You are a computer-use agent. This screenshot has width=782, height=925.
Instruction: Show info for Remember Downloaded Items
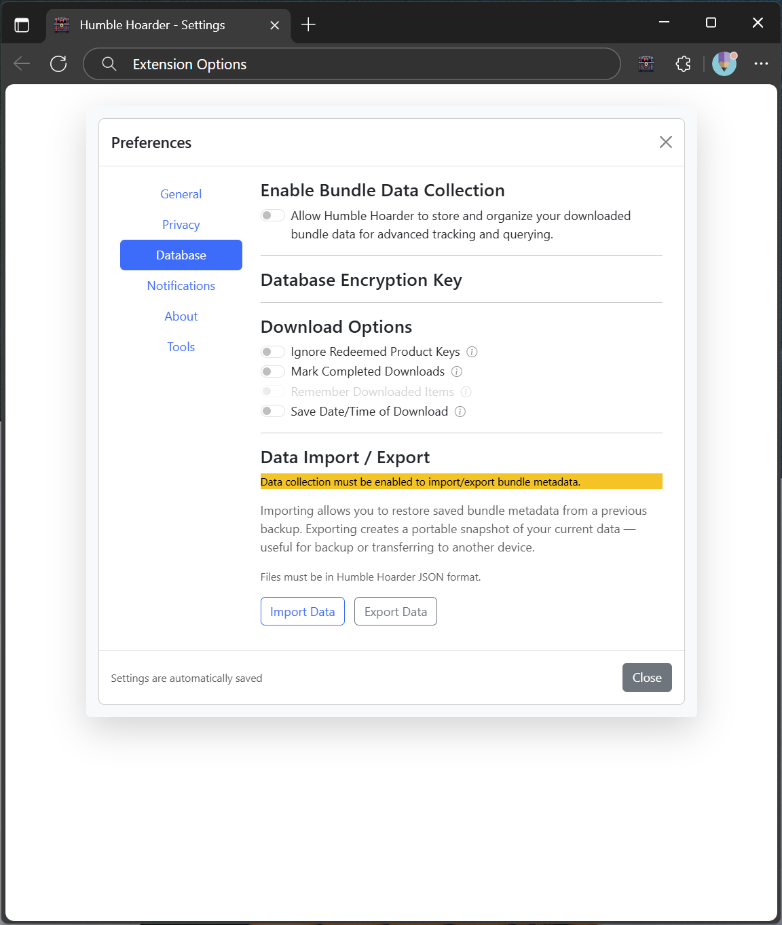[x=466, y=392]
